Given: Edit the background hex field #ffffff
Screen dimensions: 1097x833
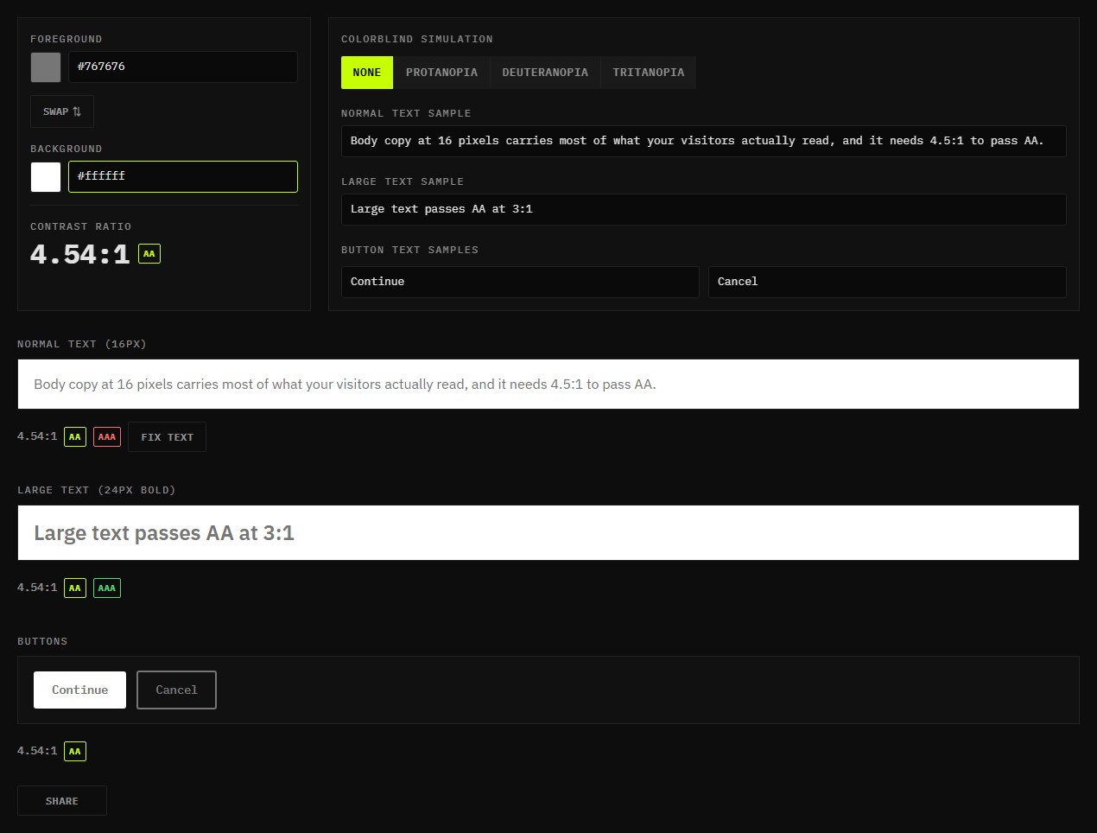Looking at the screenshot, I should click(183, 177).
